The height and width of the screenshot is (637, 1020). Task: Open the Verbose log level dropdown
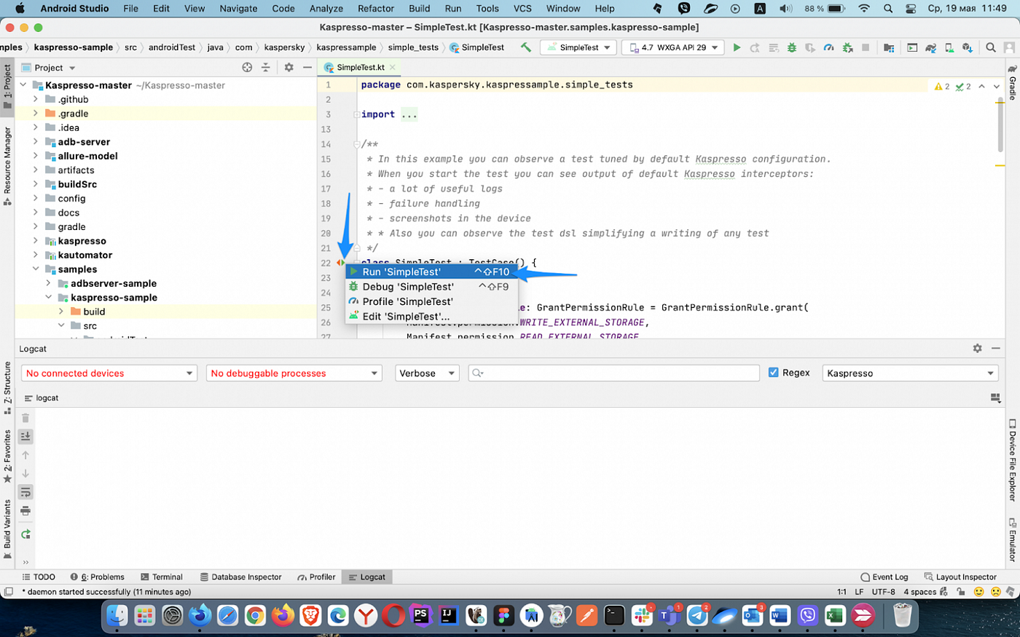(427, 373)
